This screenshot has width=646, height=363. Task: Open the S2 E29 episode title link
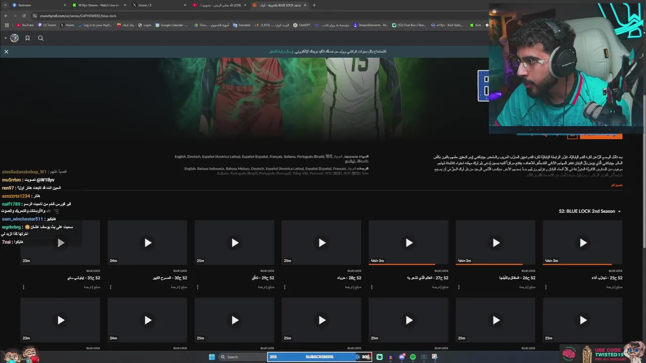[263, 278]
